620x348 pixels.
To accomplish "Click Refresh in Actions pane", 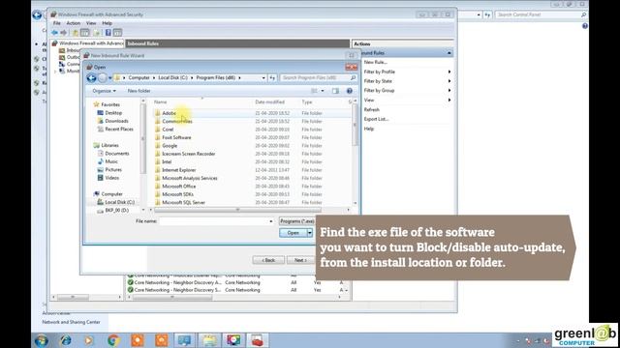I will 372,109.
